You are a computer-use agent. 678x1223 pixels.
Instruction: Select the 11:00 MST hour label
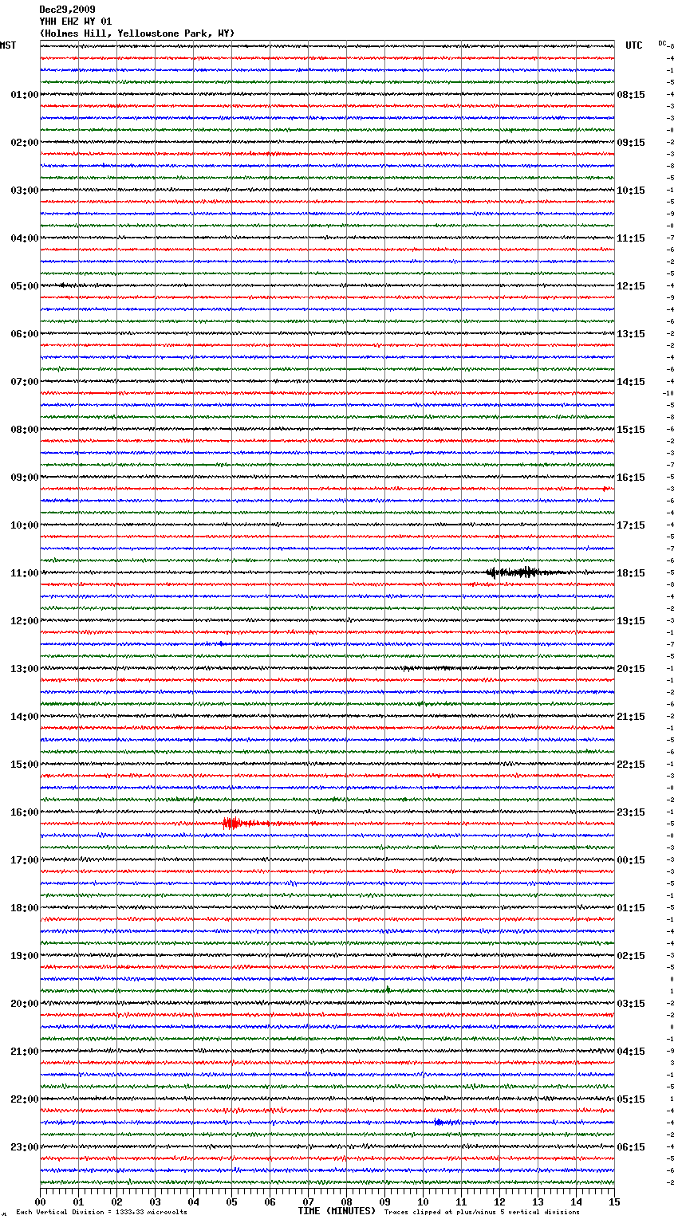[24, 573]
